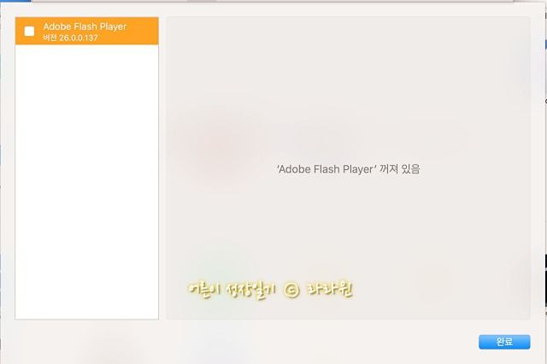Select the Adobe Flash Player plug-in row

pos(87,31)
